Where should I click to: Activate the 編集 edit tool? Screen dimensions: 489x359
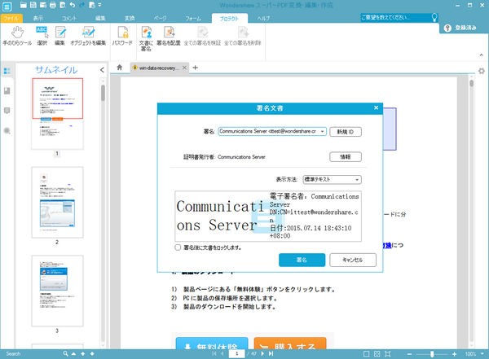click(59, 36)
